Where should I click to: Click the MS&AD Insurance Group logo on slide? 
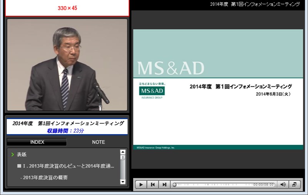click(152, 91)
